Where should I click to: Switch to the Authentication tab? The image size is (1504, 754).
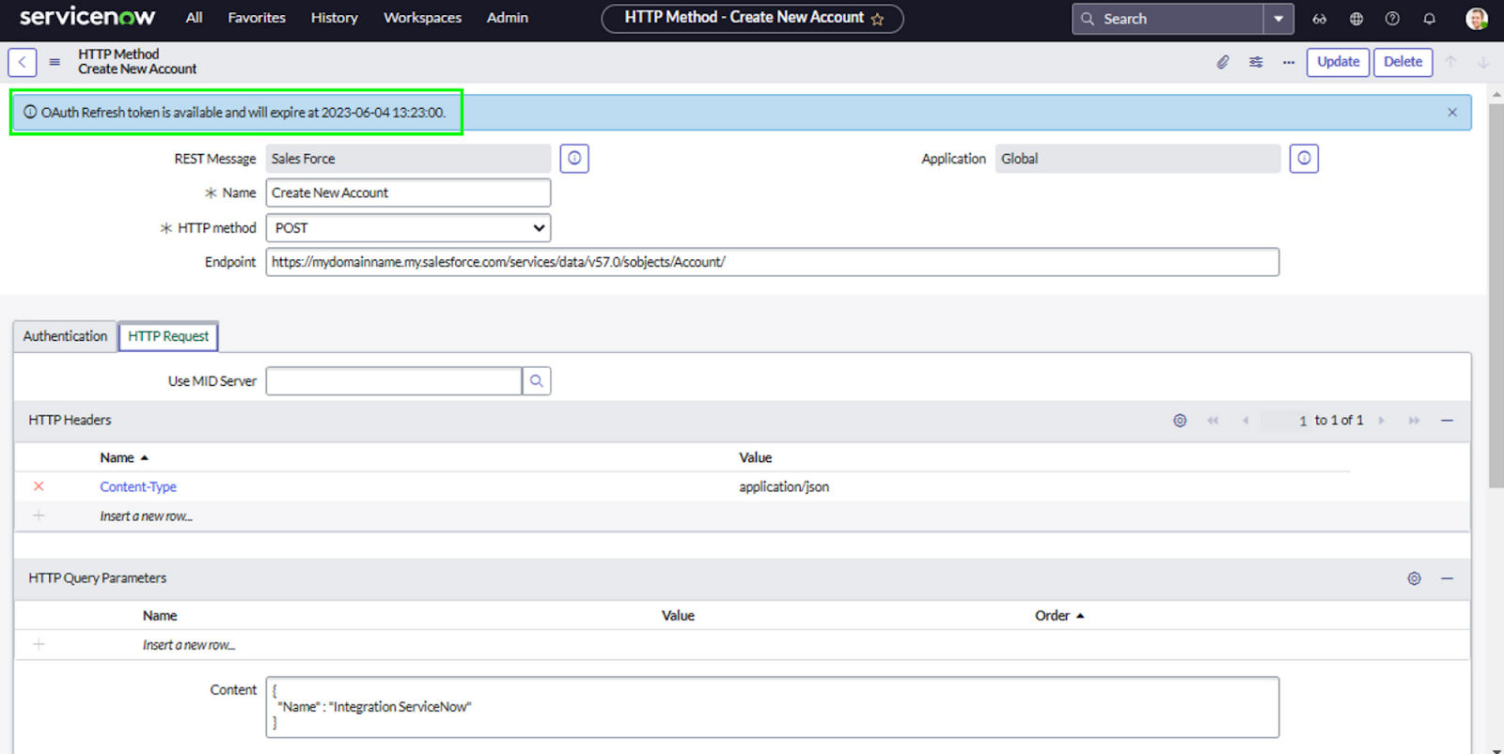pos(65,336)
